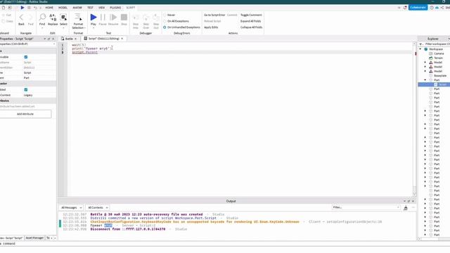Click the Back navigate arrow
This screenshot has height=253, width=450.
21,18
